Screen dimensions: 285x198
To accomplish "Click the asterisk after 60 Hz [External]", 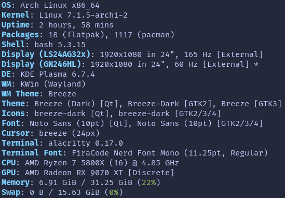I will tap(256, 64).
